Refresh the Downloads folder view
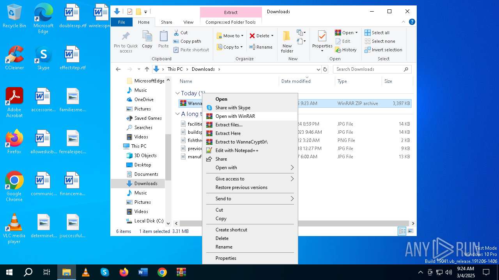 click(325, 69)
